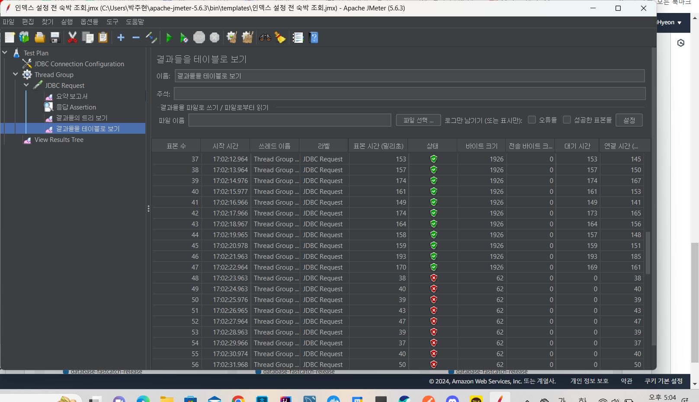Viewport: 699px width, 402px height.
Task: Start the test with green play icon
Action: pos(169,38)
